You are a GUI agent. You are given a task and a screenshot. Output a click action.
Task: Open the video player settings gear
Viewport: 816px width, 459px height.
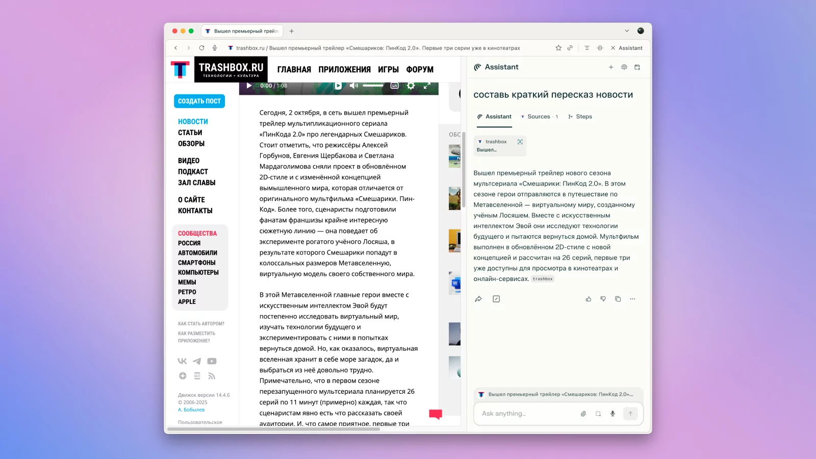coord(411,86)
